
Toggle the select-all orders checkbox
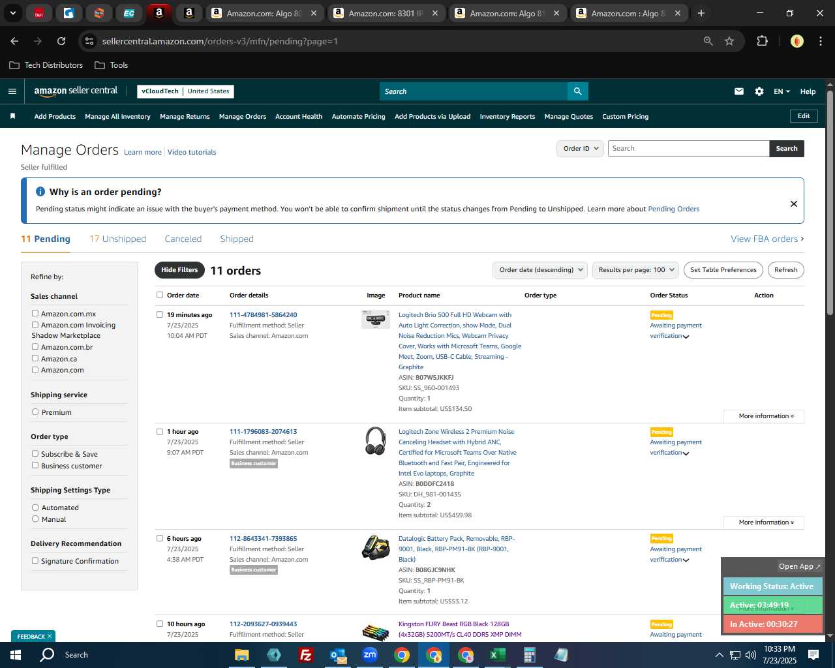pyautogui.click(x=160, y=295)
